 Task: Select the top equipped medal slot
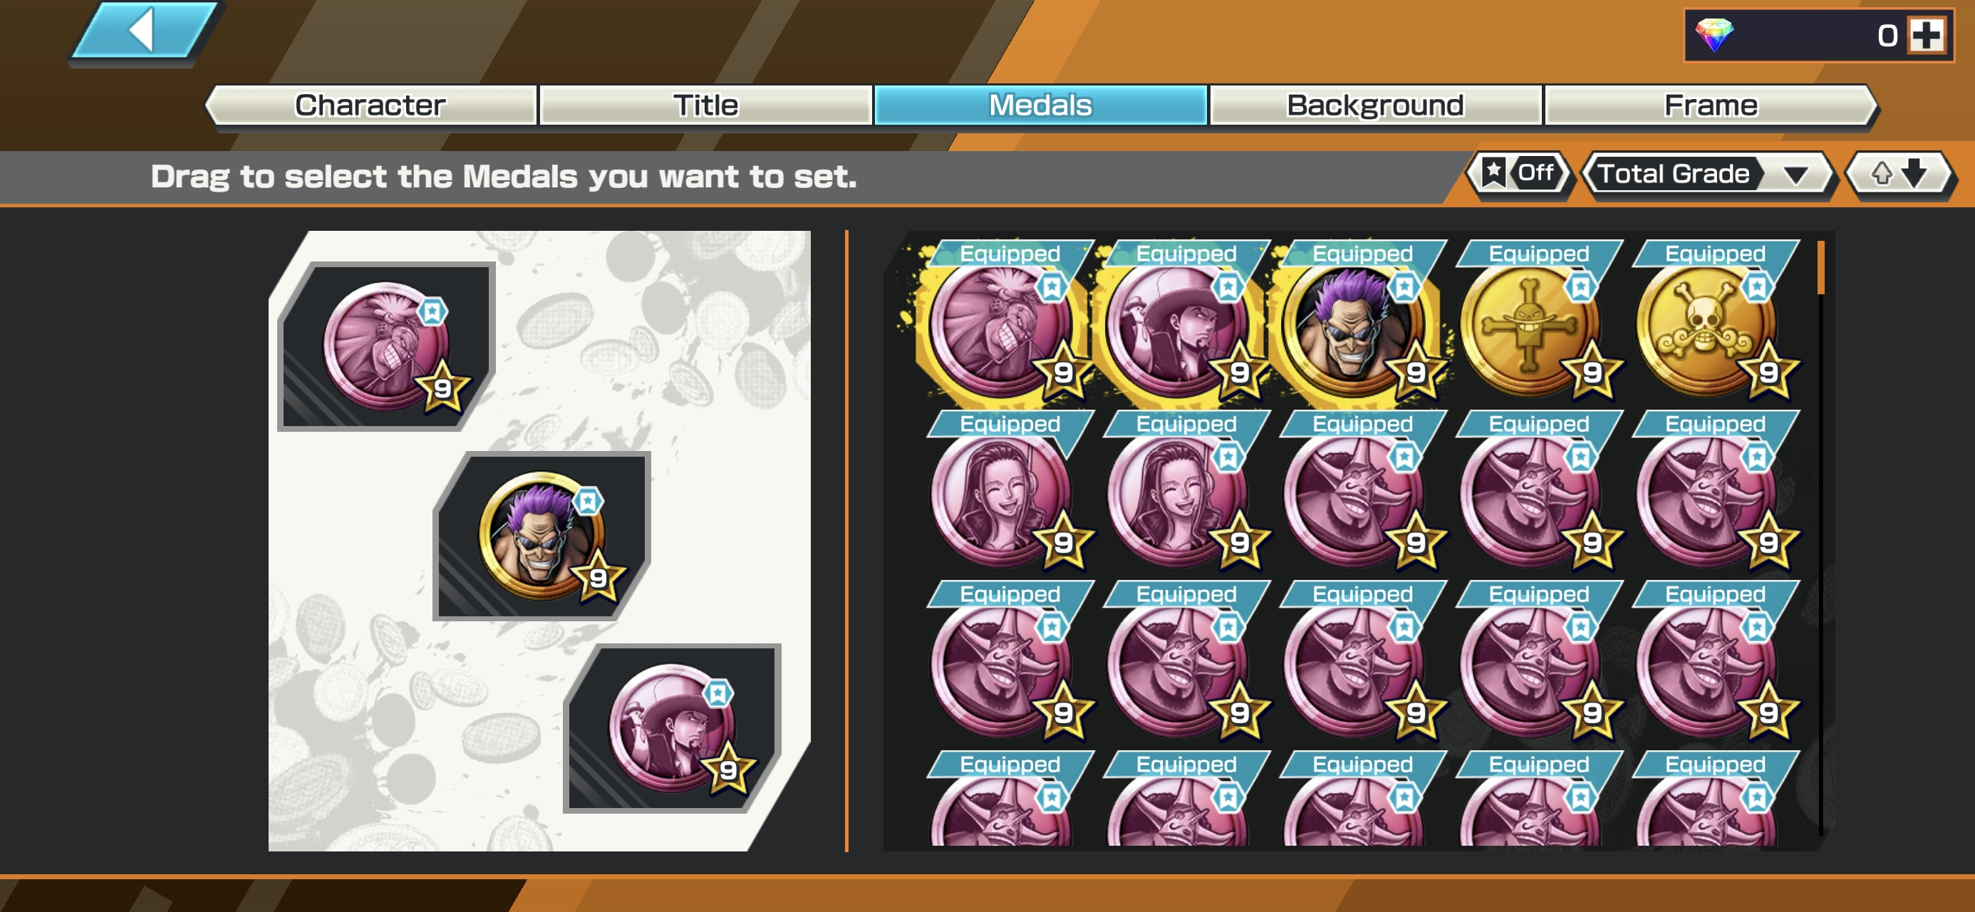pyautogui.click(x=385, y=346)
